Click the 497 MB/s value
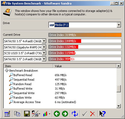125x119 pixels. coord(61,80)
